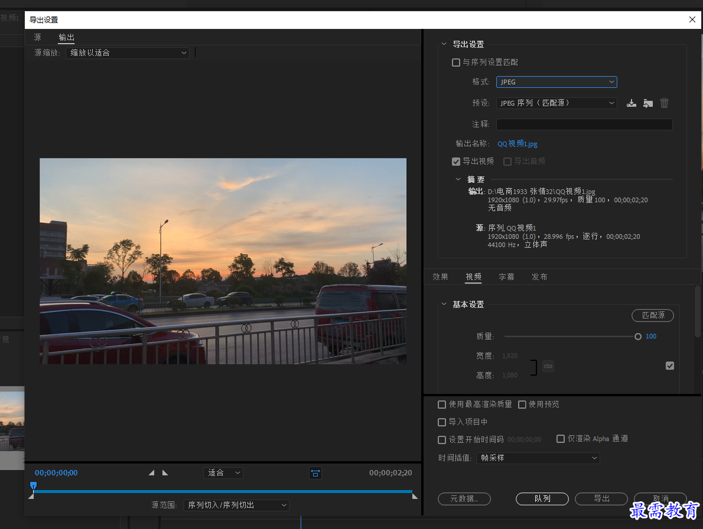
Task: Open the source range dropdown
Action: click(x=237, y=505)
